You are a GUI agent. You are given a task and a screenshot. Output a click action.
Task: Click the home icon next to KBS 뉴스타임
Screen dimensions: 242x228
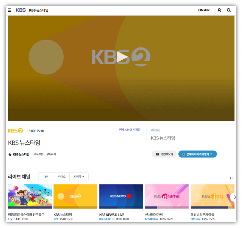pos(10,154)
